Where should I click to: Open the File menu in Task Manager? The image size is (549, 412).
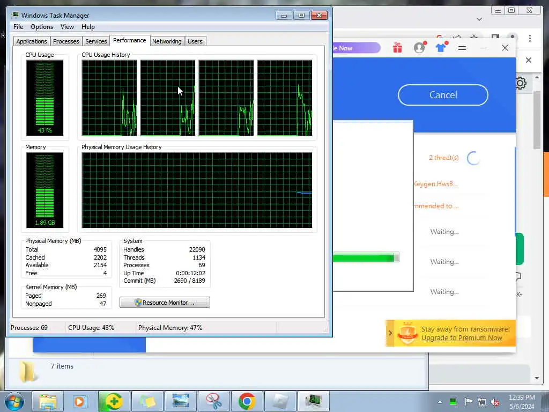point(18,27)
